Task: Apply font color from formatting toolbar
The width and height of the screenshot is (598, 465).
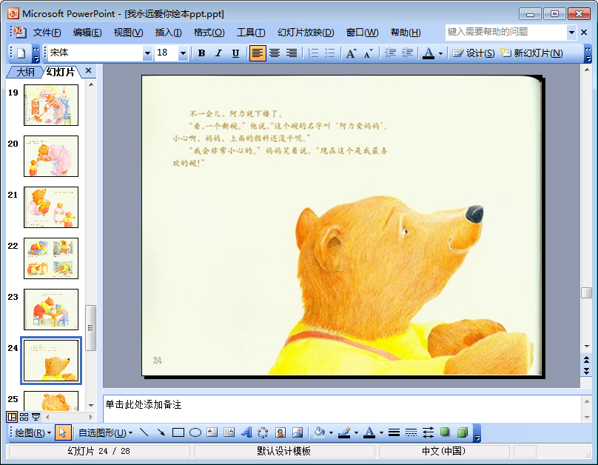Action: tap(429, 53)
